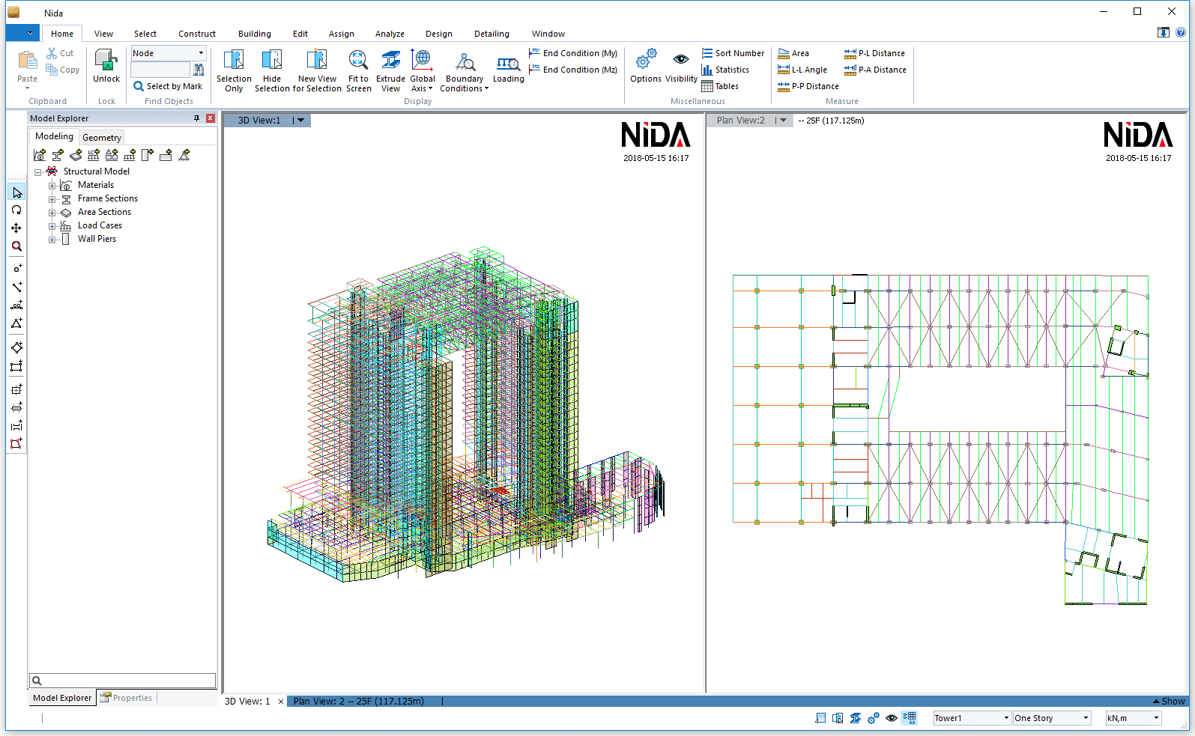The image size is (1195, 736).
Task: Open the Loading display tool
Action: point(508,64)
